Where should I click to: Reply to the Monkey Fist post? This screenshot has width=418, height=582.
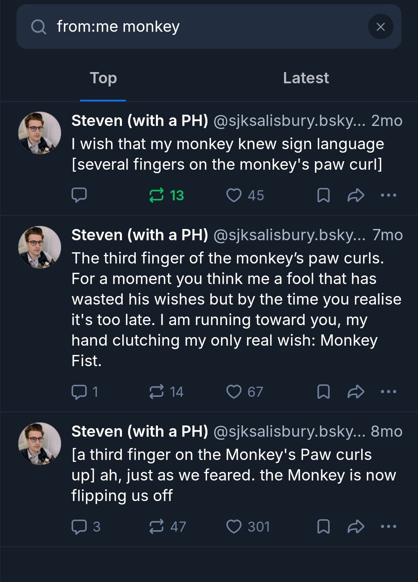click(x=79, y=392)
